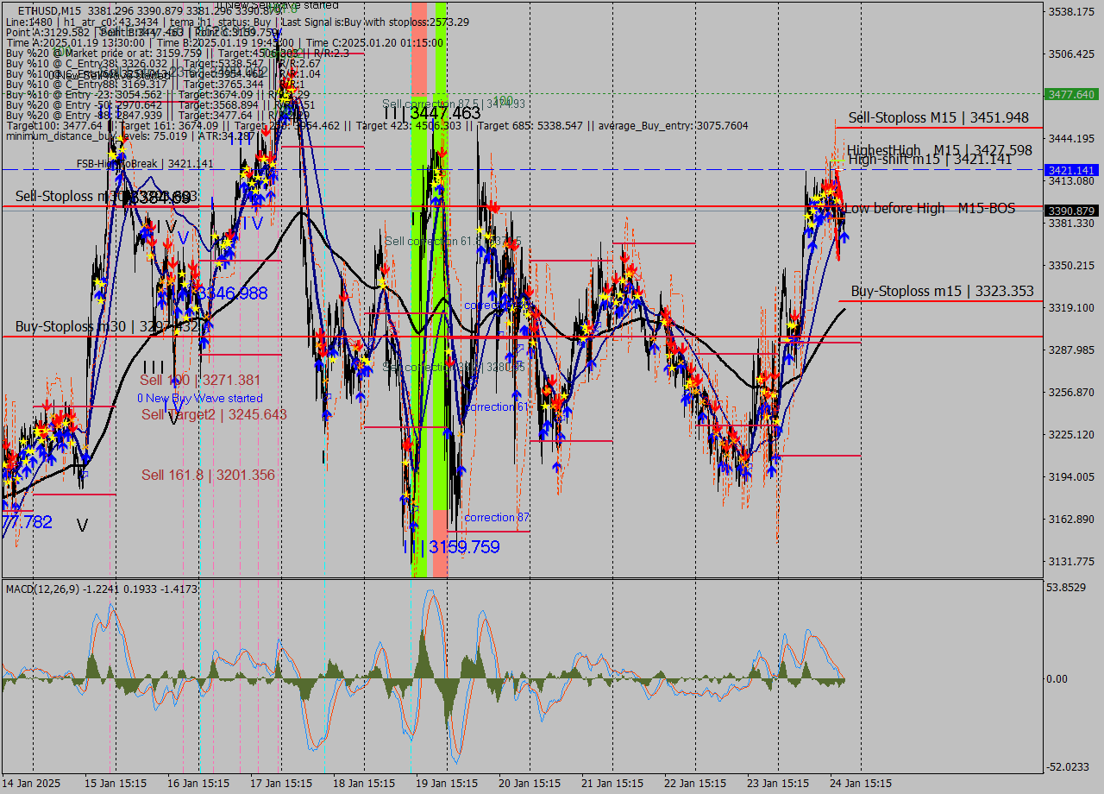Click 3319.100 on the price axis
1104x794 pixels.
1070,308
